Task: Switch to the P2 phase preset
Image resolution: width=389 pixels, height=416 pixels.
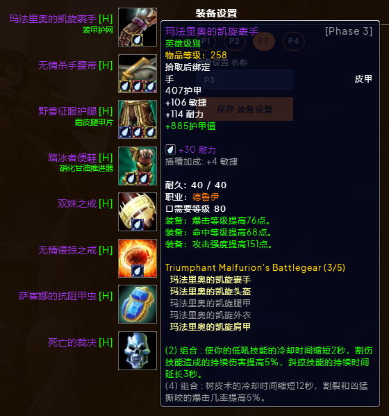Action: [x=234, y=41]
